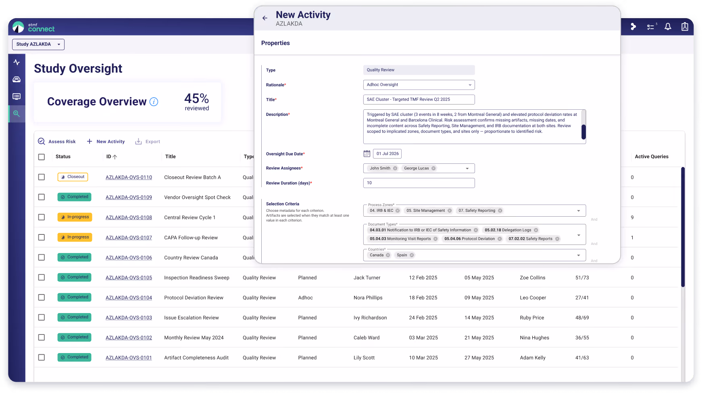
Task: Open the activity pulse sidebar icon
Action: tap(17, 62)
